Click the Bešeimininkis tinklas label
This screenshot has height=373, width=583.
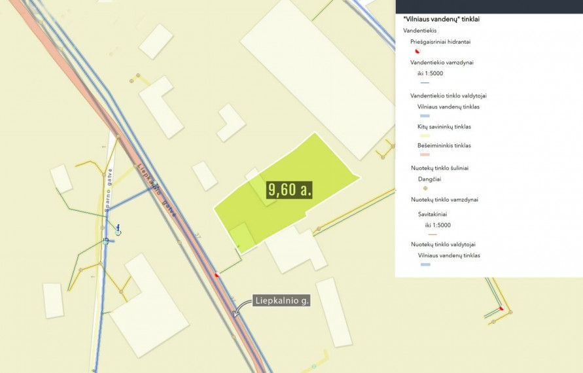coord(444,145)
